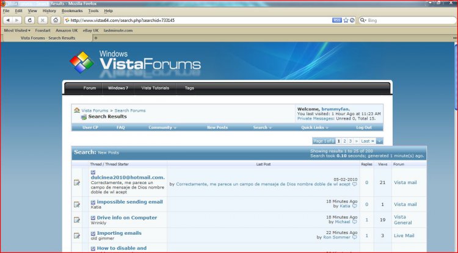The height and width of the screenshot is (253, 458).
Task: Open the Vista Tutorials navigation tab
Action: (155, 88)
